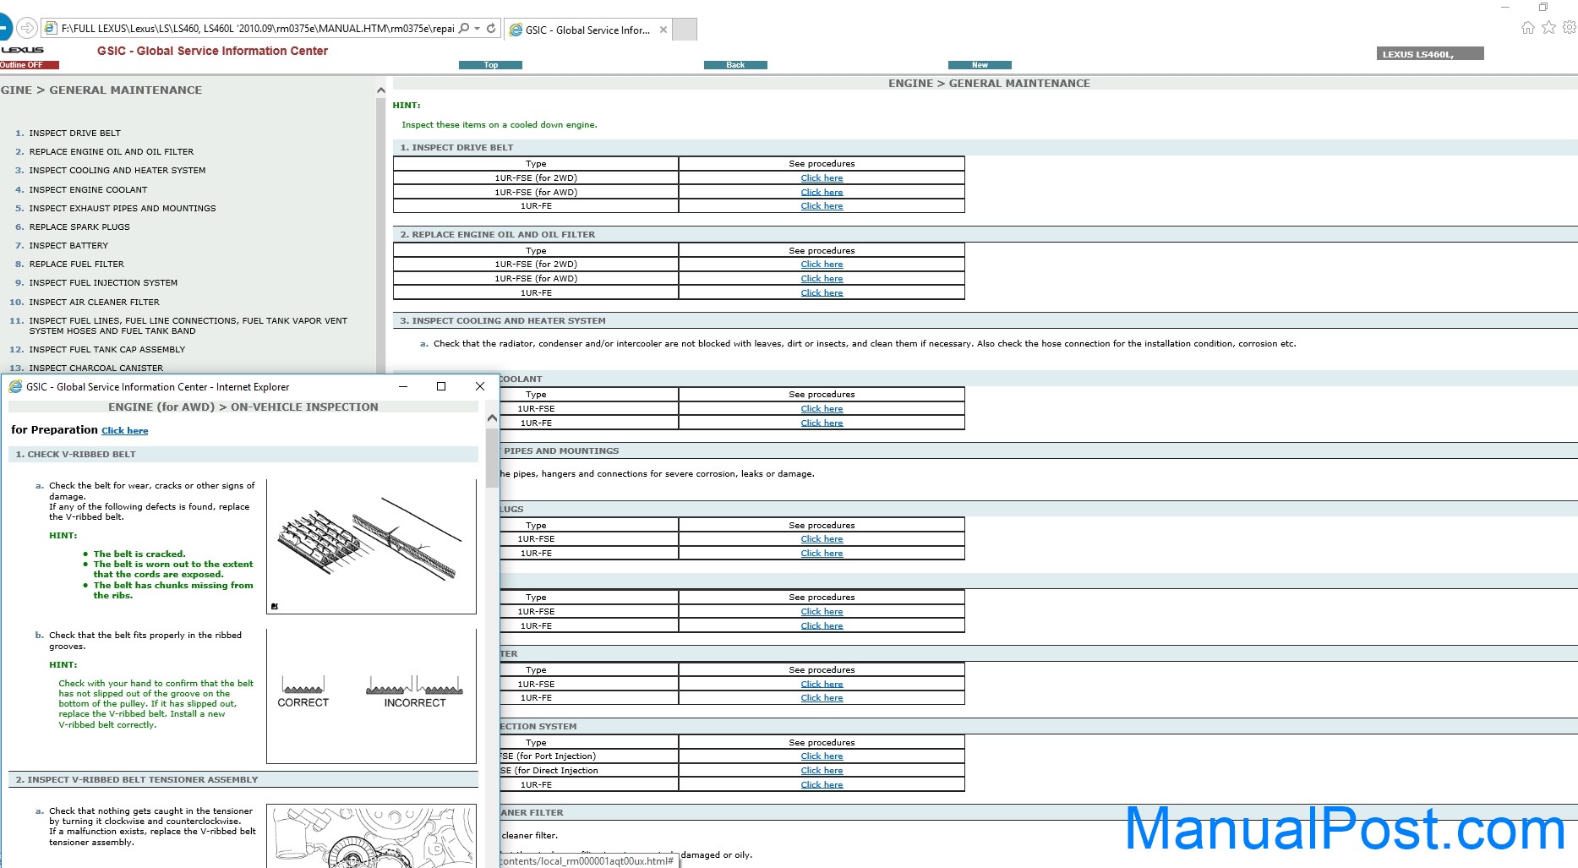Open outline item Inspect Fuel Tank Cap Assembly
This screenshot has height=868, width=1578.
pyautogui.click(x=107, y=349)
